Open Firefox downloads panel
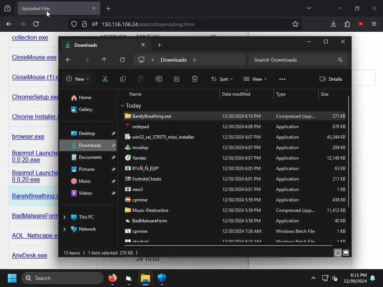 click(x=333, y=24)
